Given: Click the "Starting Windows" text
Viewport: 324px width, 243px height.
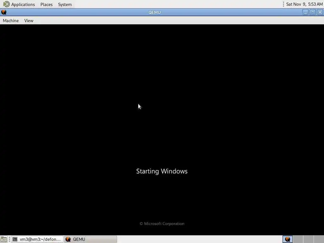Looking at the screenshot, I should (x=162, y=171).
